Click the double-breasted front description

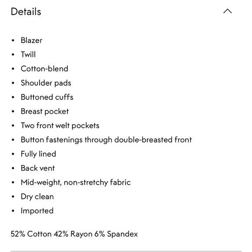click(x=106, y=140)
